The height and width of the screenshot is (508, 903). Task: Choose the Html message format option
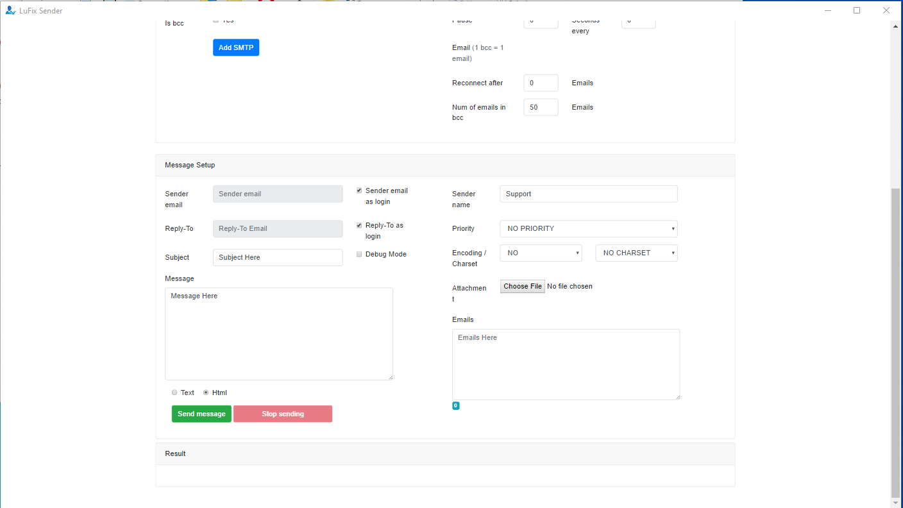coord(206,393)
